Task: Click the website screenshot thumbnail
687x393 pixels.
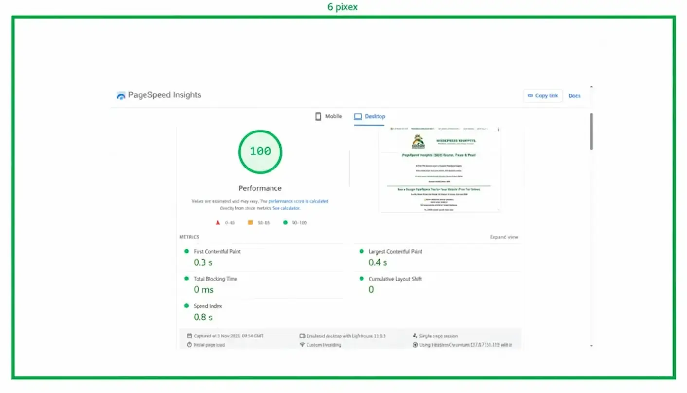Action: coord(439,169)
